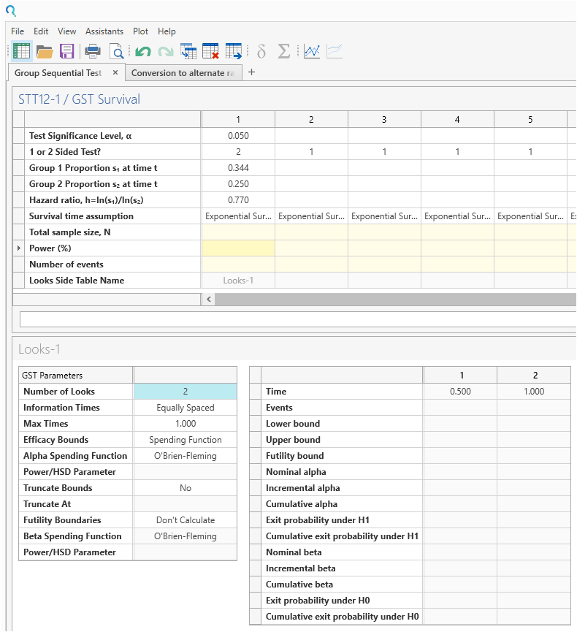
Task: Open Efficacy Bounds Spending Function dropdown
Action: 186,440
